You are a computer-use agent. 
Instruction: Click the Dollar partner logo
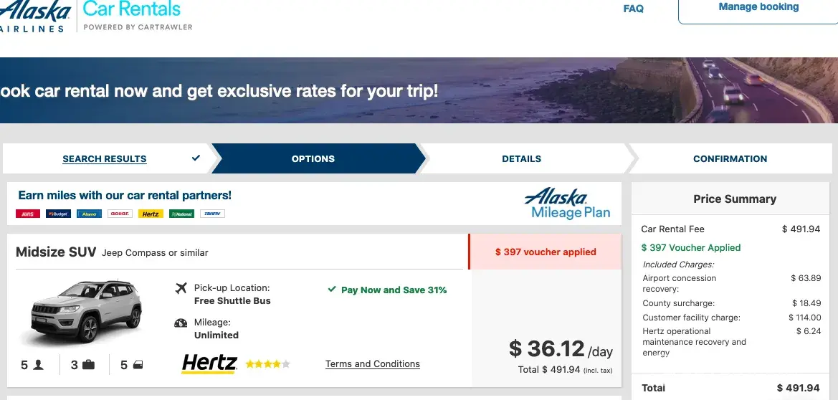[x=120, y=214]
